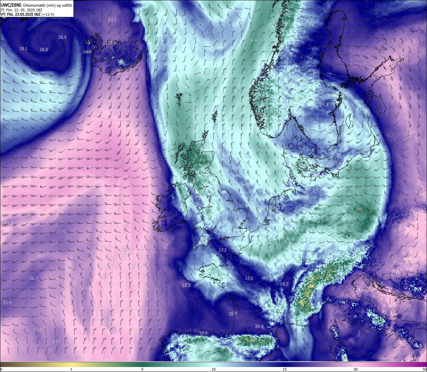Click the 23.1 value label north of Iceland

pyautogui.click(x=112, y=20)
